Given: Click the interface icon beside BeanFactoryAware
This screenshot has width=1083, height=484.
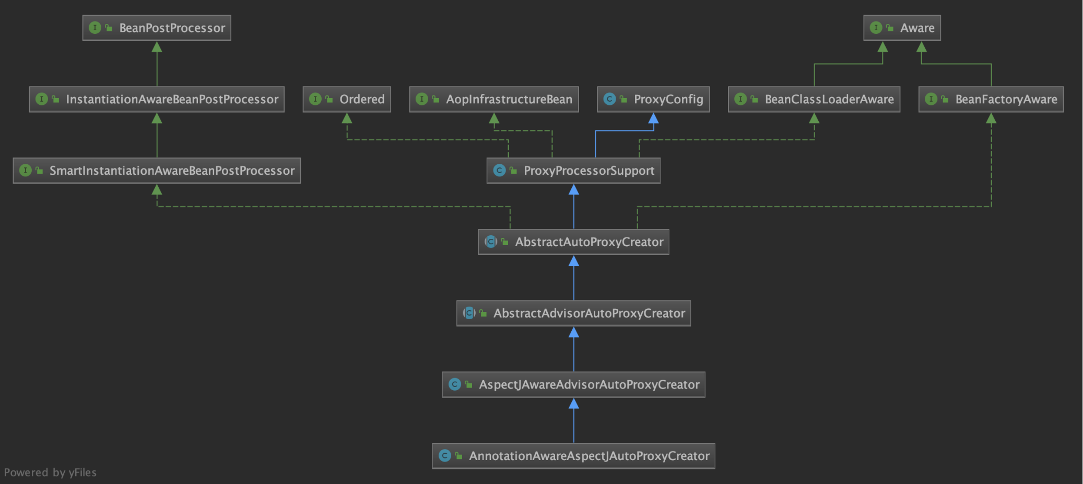Looking at the screenshot, I should pyautogui.click(x=931, y=99).
